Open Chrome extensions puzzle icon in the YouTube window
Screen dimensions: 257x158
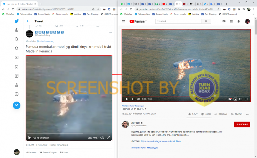click(239, 9)
